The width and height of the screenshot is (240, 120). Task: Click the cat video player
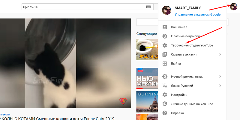[x=65, y=63]
